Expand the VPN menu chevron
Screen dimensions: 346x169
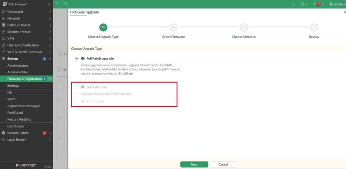pos(50,38)
